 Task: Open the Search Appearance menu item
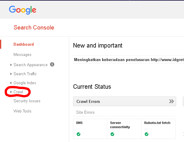[31, 65]
